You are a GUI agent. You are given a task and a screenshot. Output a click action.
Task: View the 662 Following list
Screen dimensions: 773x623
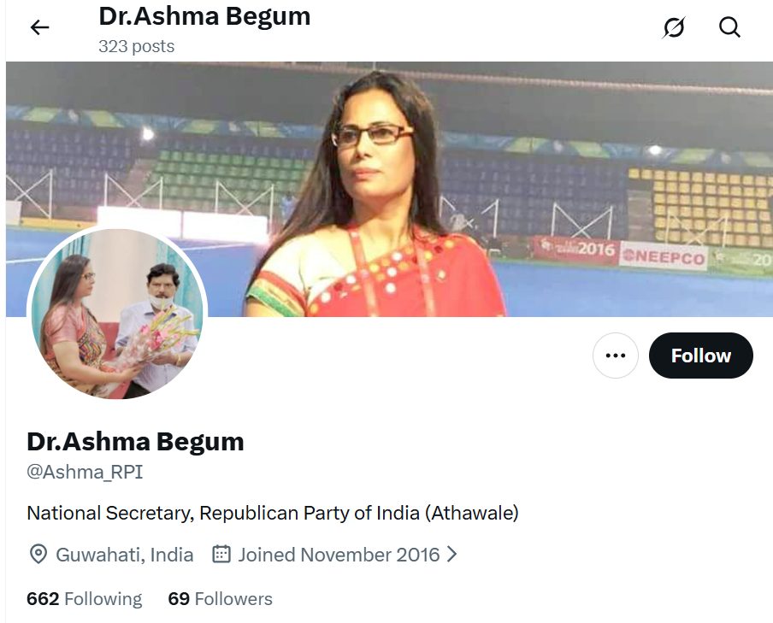85,599
